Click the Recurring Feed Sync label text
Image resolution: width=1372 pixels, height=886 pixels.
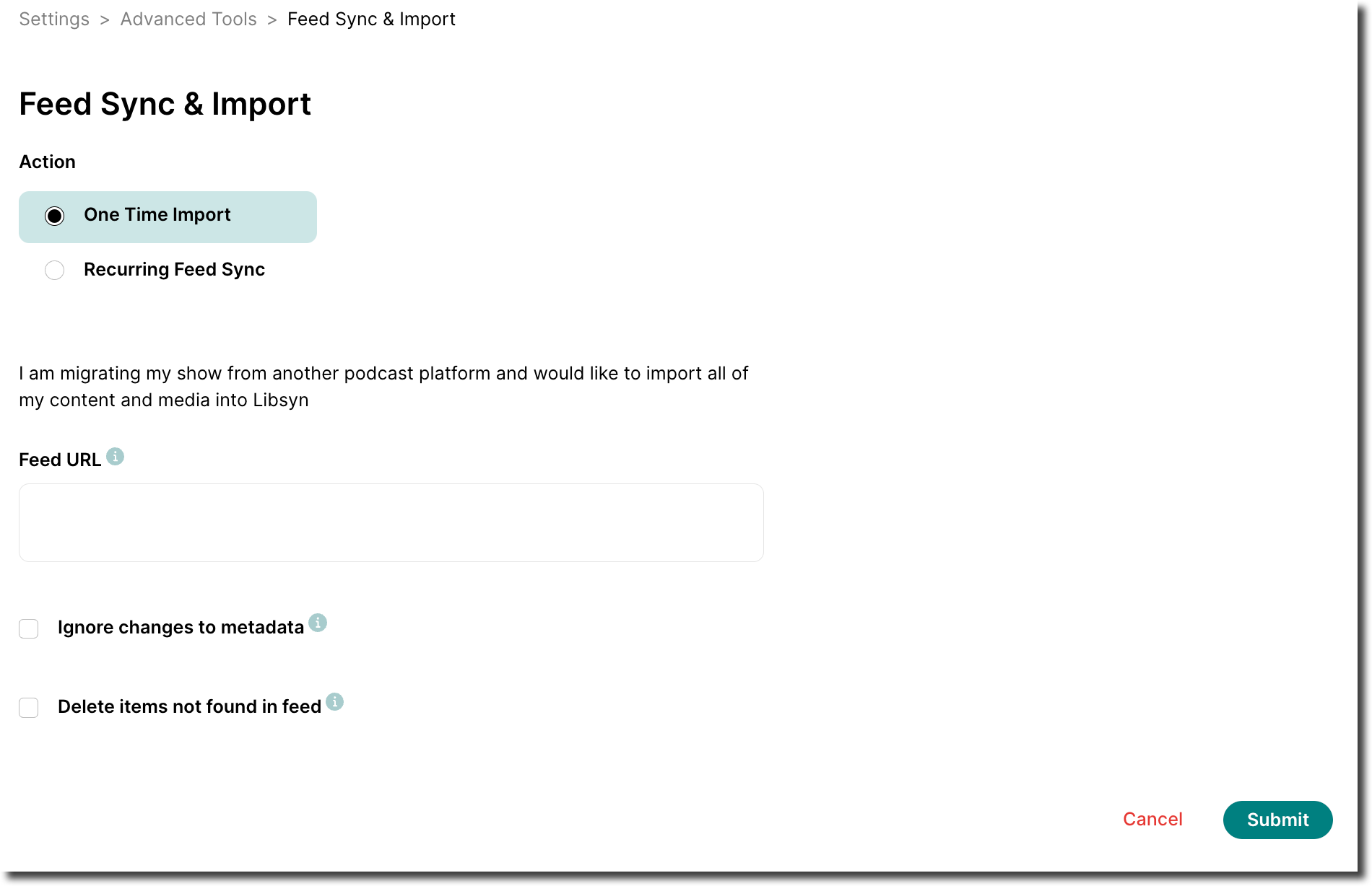point(174,270)
